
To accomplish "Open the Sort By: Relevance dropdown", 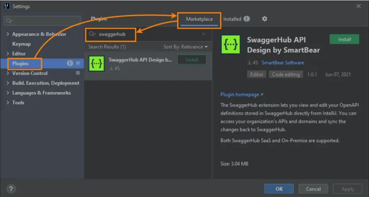I will pyautogui.click(x=185, y=47).
